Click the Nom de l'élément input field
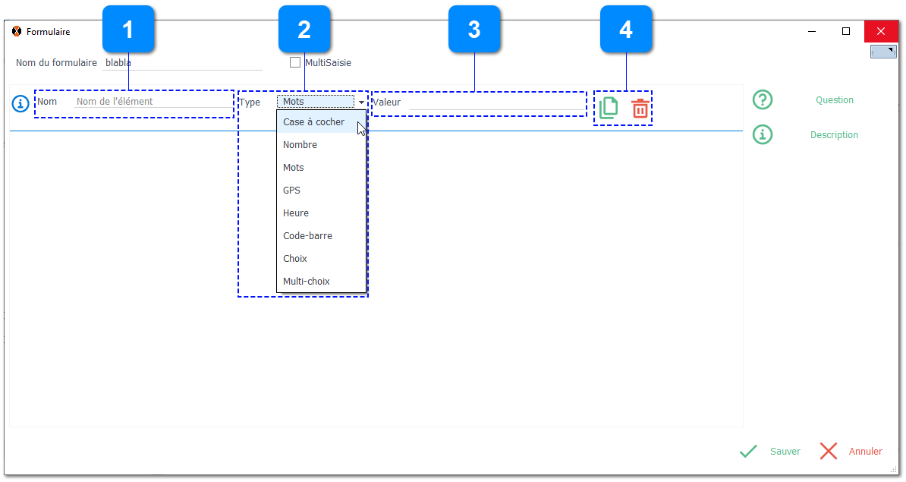Screen dimensions: 906x482 [152, 102]
